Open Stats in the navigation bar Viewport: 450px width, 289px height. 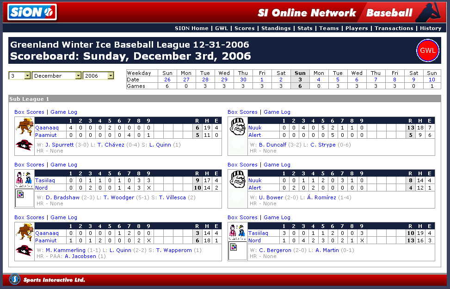(x=305, y=28)
